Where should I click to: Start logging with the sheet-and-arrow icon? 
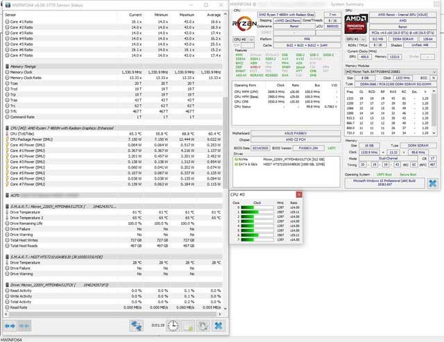tap(188, 326)
